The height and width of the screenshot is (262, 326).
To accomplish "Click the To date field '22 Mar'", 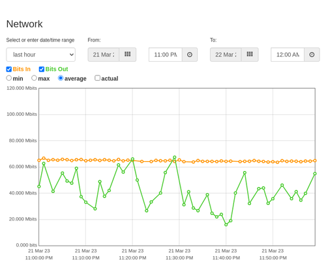I will point(226,55).
